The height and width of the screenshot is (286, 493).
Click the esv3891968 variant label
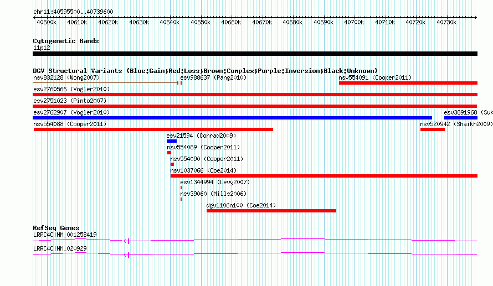(468, 112)
